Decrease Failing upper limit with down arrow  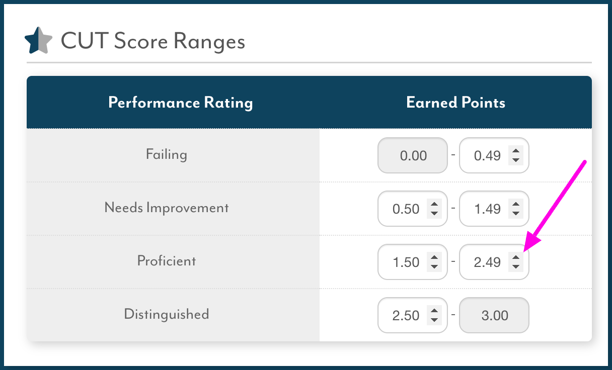[515, 160]
